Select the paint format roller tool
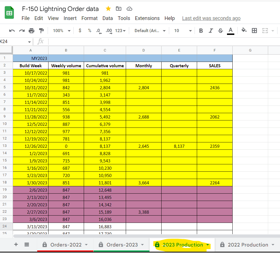 coord(41,31)
